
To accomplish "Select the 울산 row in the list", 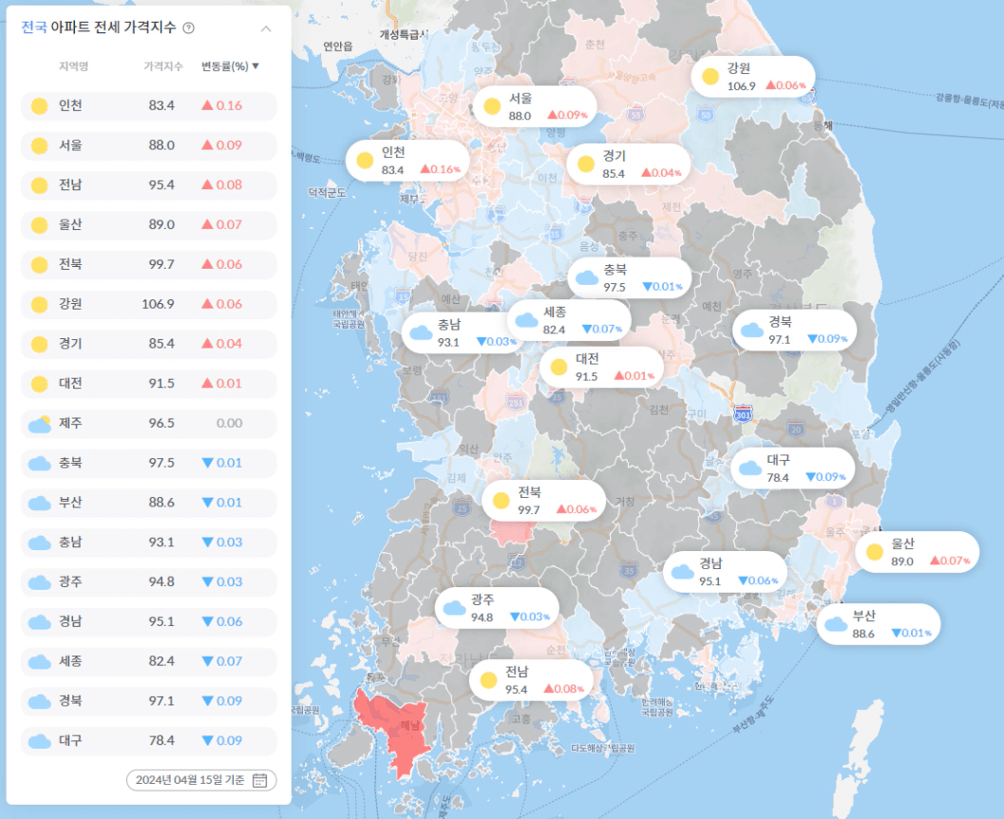I will 149,225.
